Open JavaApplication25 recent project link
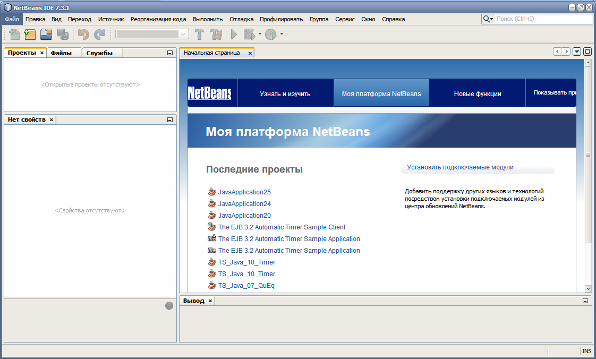Viewport: 596px width, 359px height. tap(244, 192)
